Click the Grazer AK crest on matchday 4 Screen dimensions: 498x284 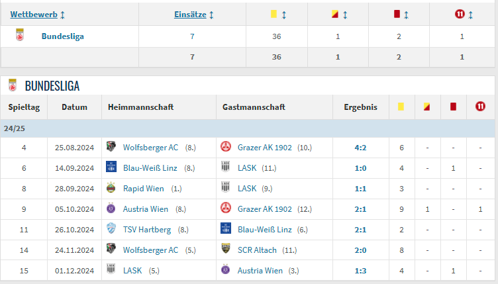coord(226,146)
